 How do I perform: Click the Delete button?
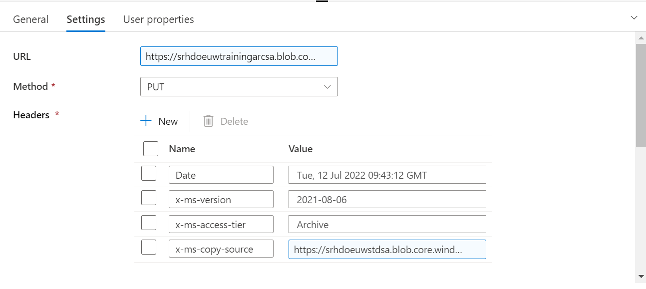[226, 120]
